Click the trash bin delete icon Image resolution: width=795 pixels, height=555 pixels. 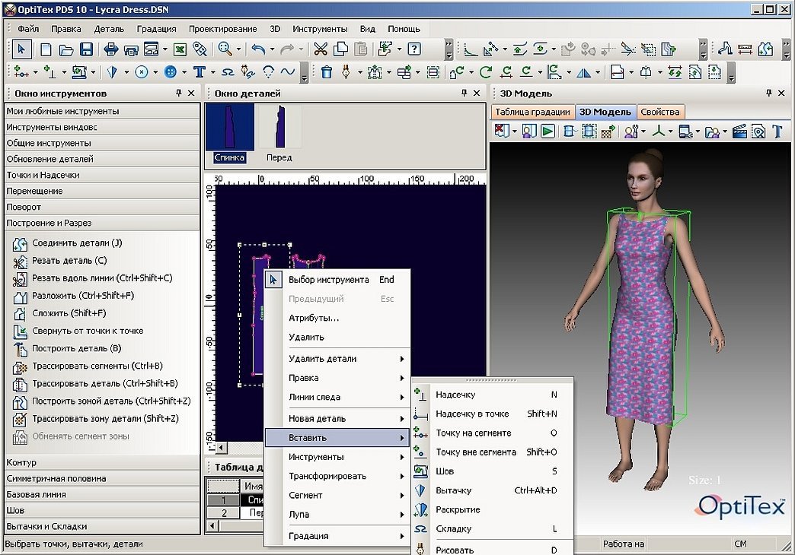point(327,72)
